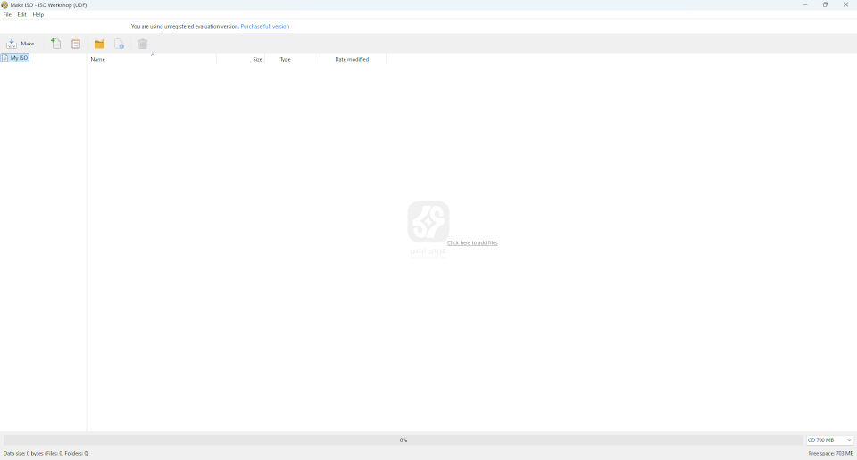Follow the Purchase full version link
857x460 pixels.
[264, 27]
